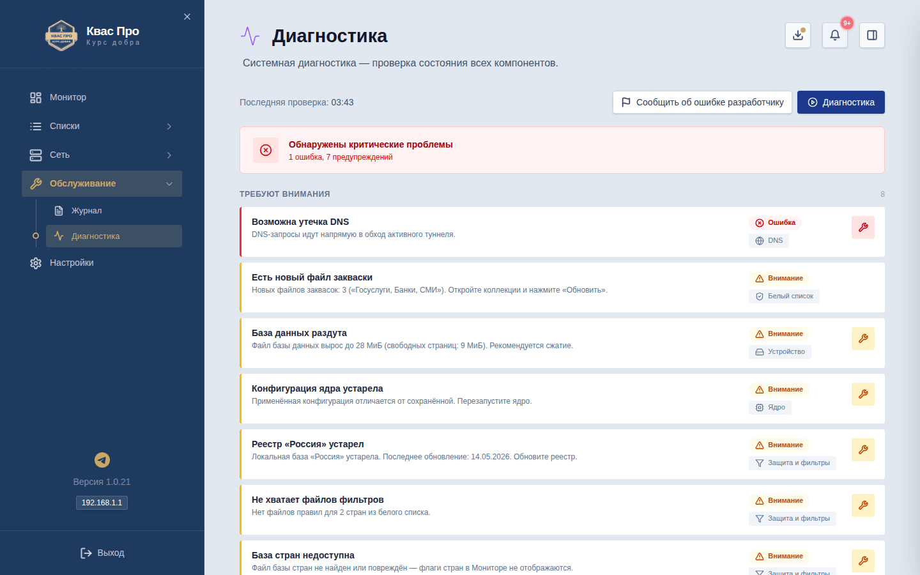Click the '1 ошибка, 7 предупреждений' text
920x575 pixels.
coord(341,157)
